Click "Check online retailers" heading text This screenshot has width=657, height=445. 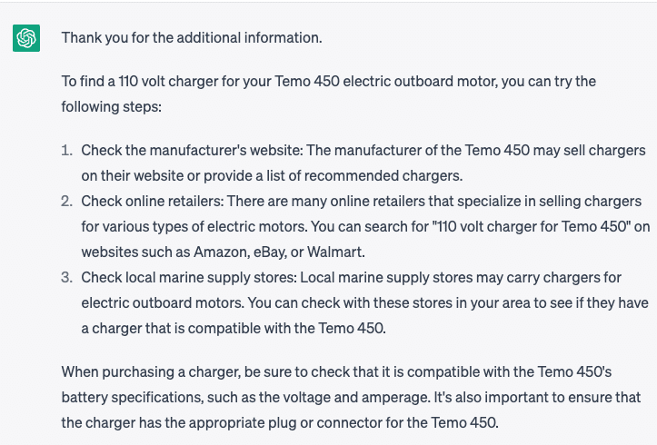click(152, 202)
